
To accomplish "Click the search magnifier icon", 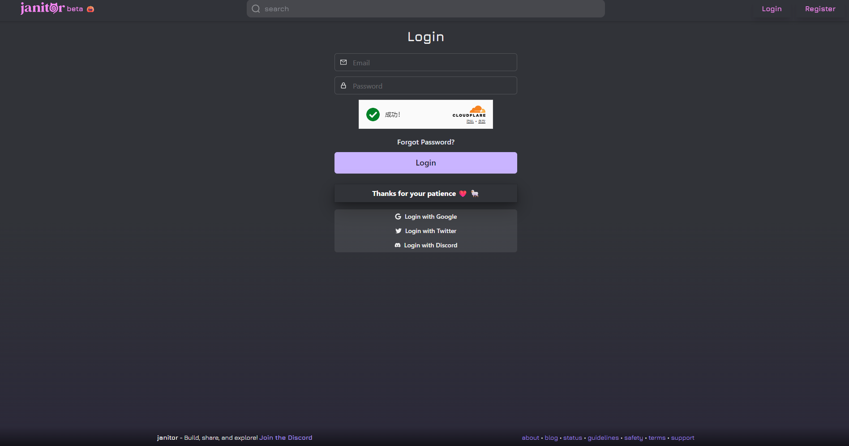I will tap(256, 9).
